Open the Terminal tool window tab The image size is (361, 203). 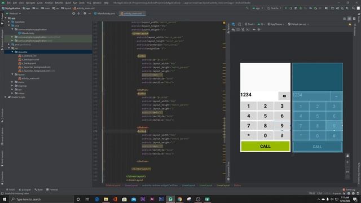[x=52, y=189]
